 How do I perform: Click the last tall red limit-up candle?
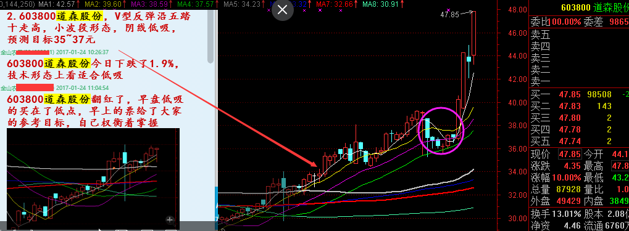(473, 33)
